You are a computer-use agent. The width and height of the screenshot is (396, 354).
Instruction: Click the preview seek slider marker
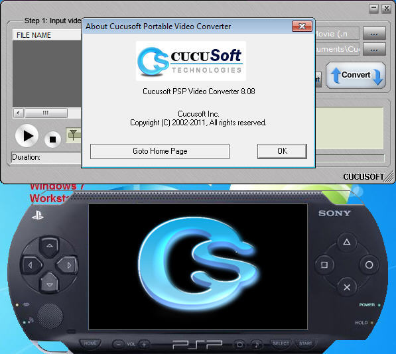73,135
